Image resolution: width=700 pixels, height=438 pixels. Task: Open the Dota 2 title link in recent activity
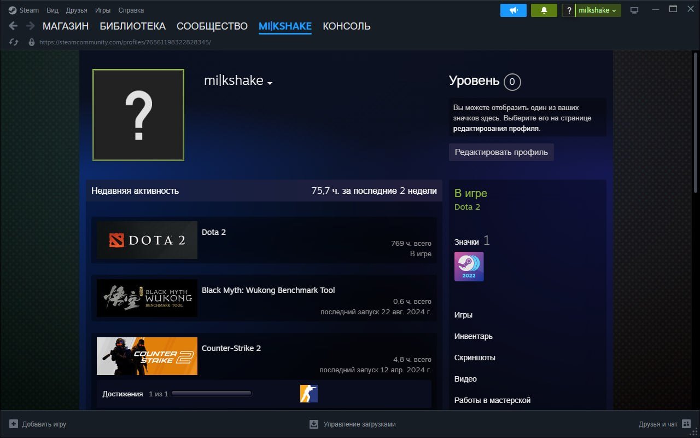[x=214, y=232]
